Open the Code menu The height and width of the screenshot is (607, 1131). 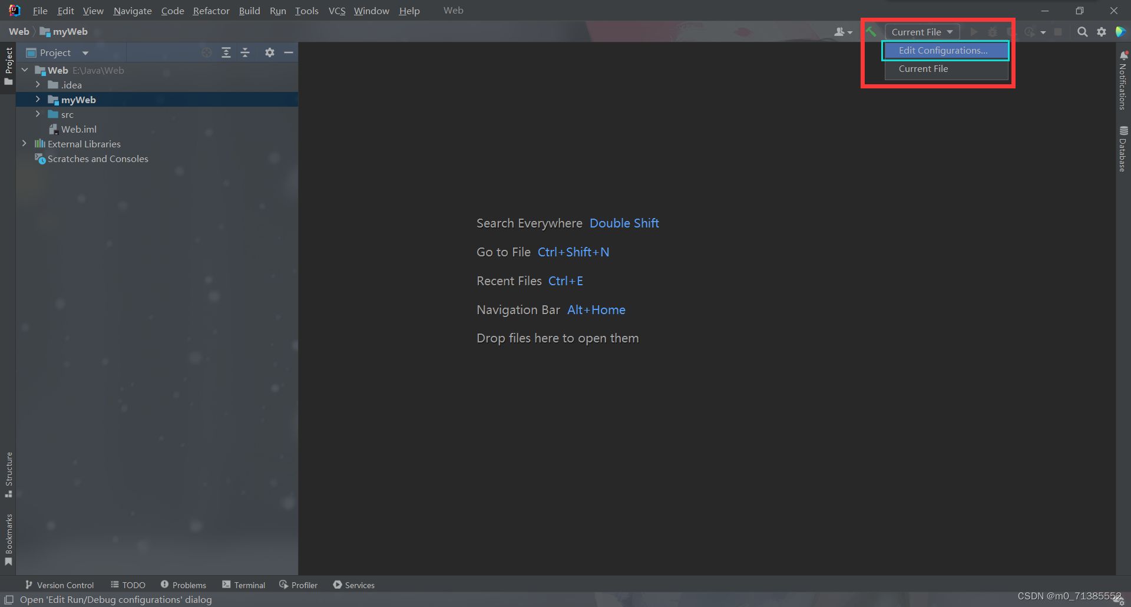[173, 11]
